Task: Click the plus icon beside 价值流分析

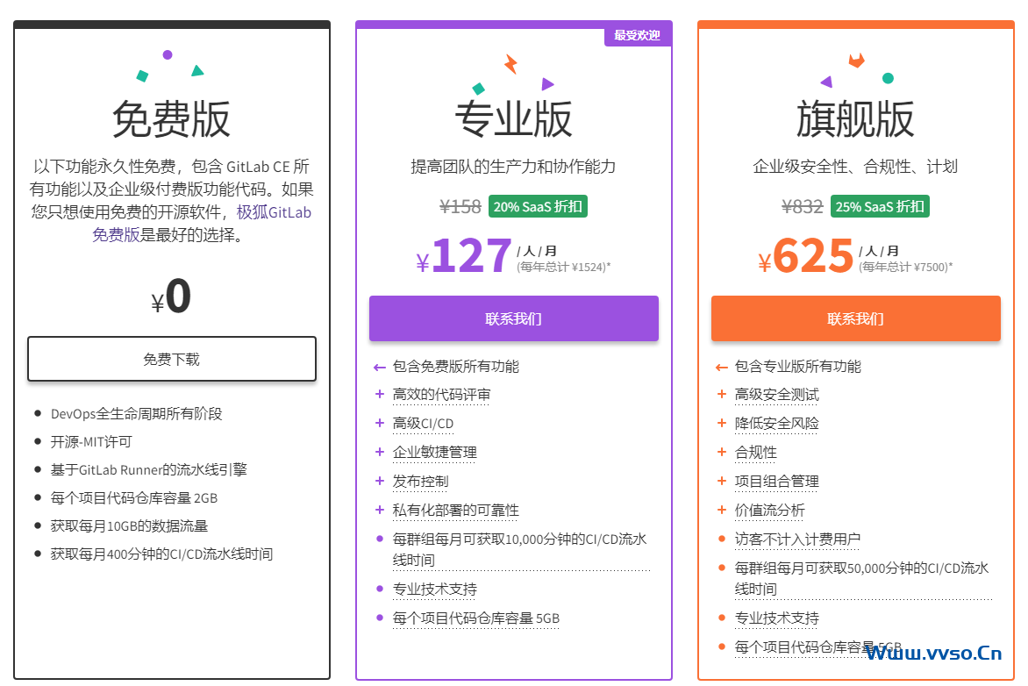Action: pos(722,510)
